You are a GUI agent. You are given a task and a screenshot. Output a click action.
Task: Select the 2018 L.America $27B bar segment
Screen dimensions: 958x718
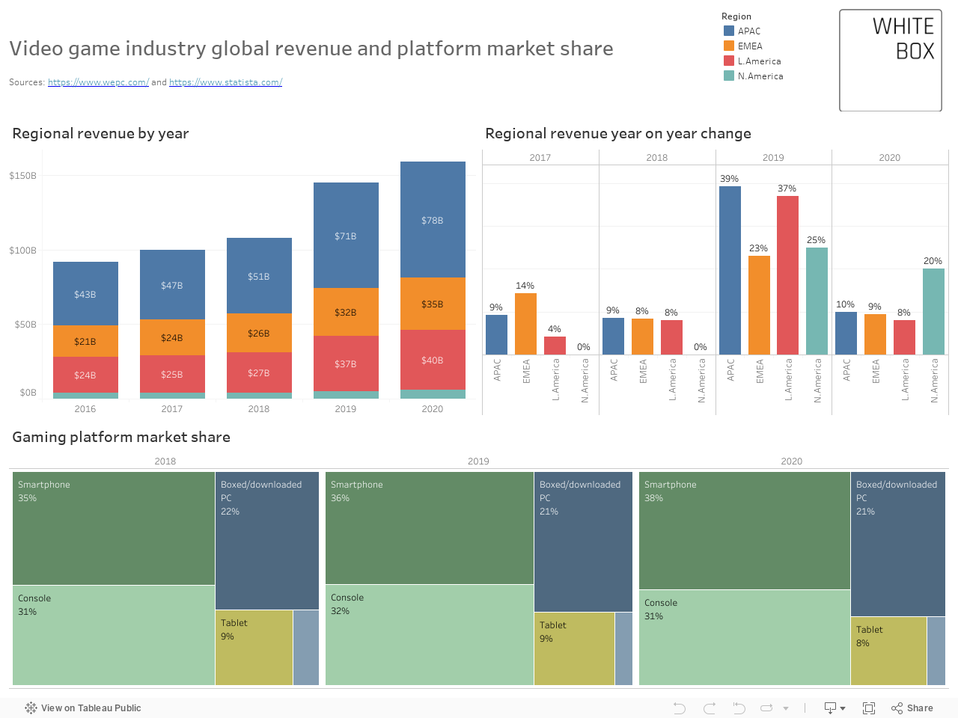[259, 372]
